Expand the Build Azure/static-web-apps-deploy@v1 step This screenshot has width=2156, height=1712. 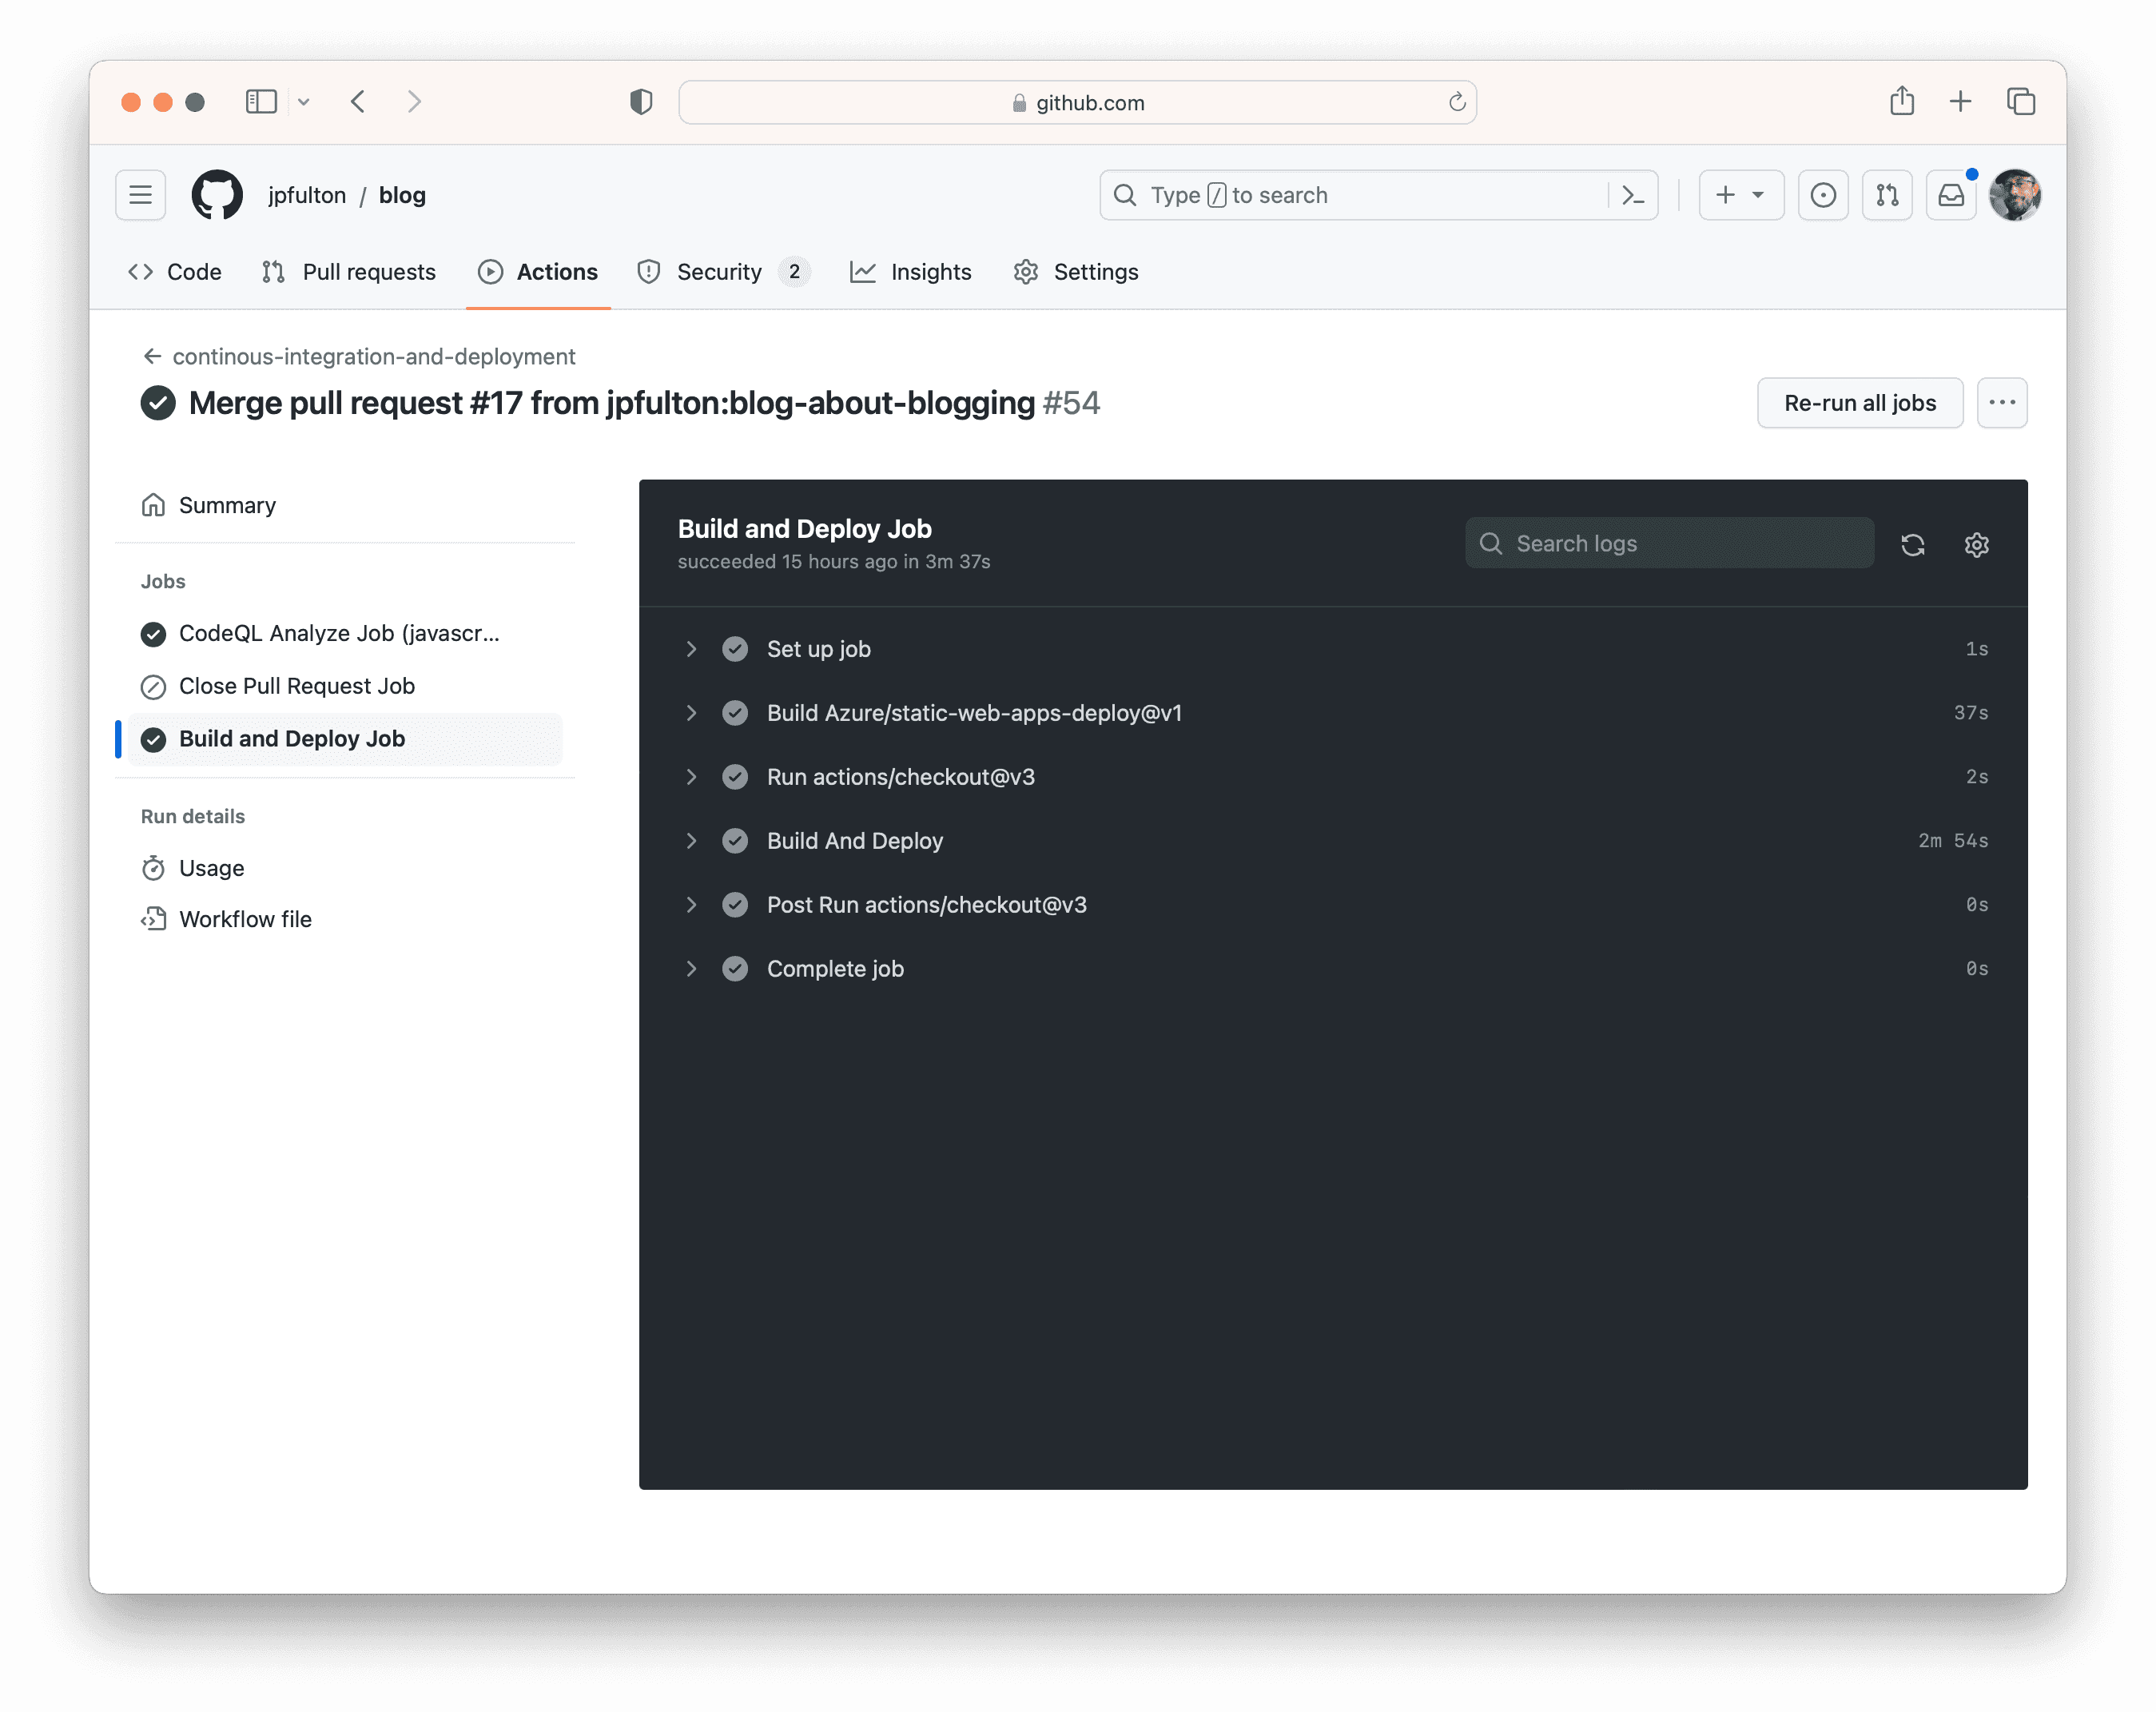(x=691, y=713)
